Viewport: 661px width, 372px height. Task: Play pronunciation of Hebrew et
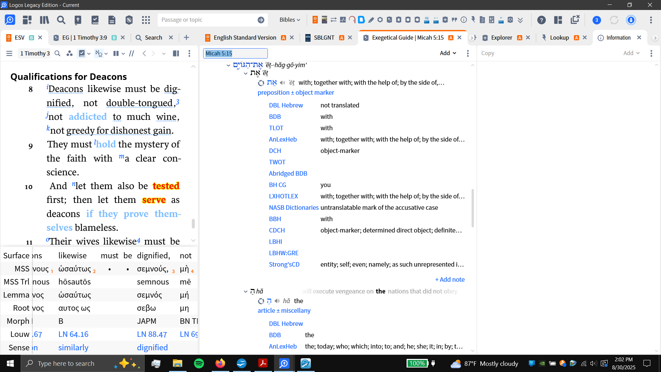(283, 83)
